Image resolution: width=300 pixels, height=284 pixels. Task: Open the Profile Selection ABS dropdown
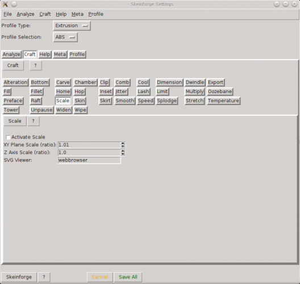(65, 37)
